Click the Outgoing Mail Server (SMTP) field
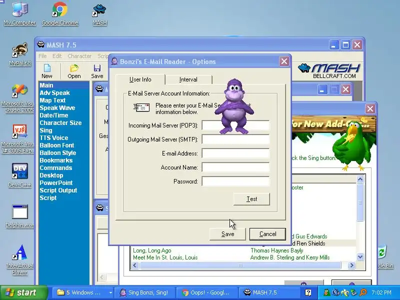Viewport: 400px width, 300px height. click(235, 139)
